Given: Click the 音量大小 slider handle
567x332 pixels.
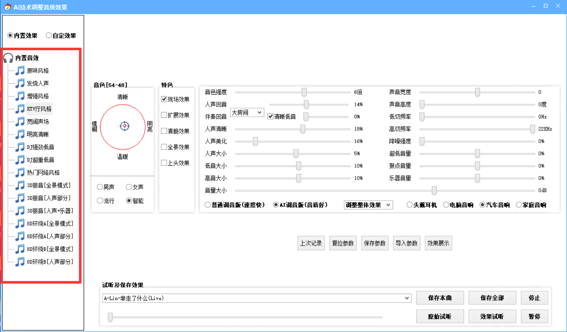Looking at the screenshot, I should click(x=434, y=190).
